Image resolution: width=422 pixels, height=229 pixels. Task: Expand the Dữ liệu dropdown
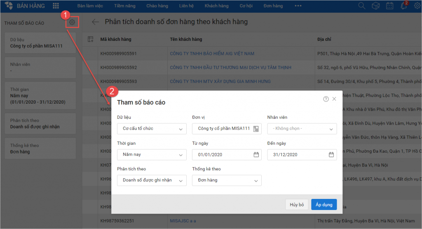(x=152, y=128)
